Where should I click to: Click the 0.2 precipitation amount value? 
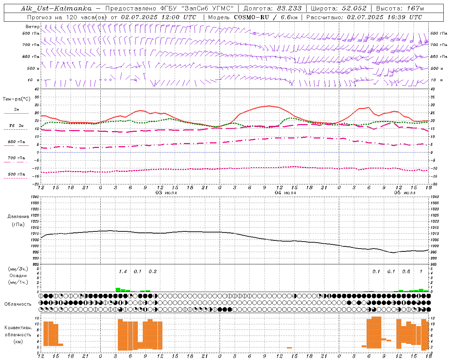153,272
